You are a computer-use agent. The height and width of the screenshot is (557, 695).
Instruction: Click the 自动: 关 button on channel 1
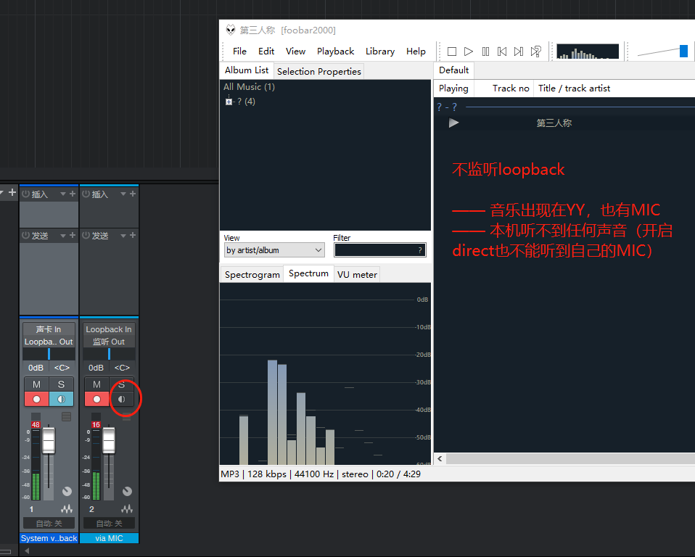(49, 523)
